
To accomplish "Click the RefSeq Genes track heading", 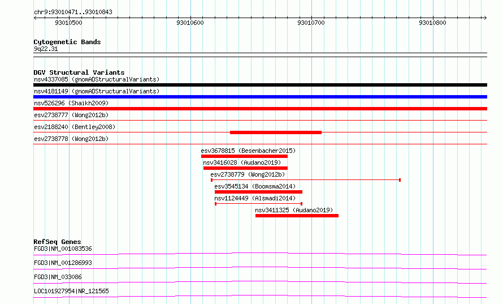I will [57, 242].
